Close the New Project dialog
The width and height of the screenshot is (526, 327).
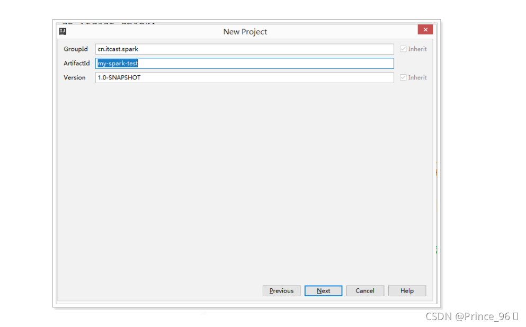click(x=425, y=30)
